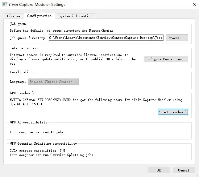Click the benchmark score 151.1
This screenshot has height=177, width=199.
click(x=37, y=104)
